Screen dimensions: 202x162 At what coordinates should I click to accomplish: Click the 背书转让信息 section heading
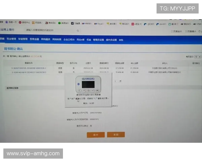[x=12, y=88]
